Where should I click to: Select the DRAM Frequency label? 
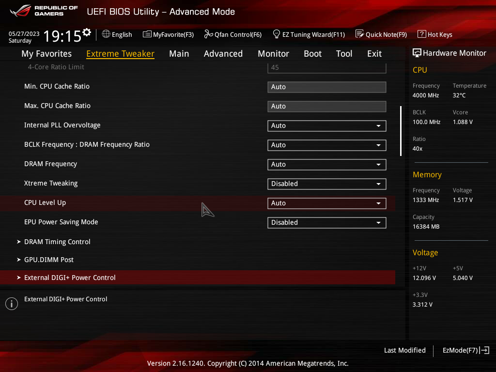[50, 164]
